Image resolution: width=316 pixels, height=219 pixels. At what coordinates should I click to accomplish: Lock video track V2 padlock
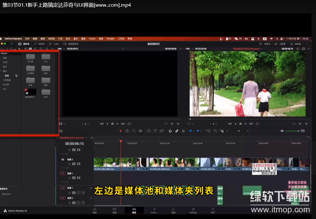coord(70,164)
